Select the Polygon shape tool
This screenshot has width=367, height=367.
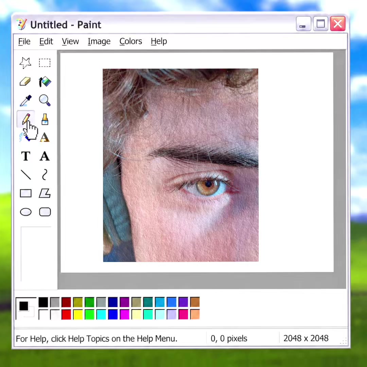coord(45,193)
